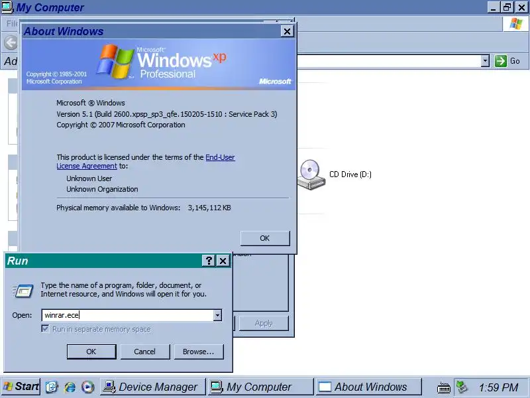Click the Windows flag logo in My Computer
The image size is (530, 398).
click(515, 24)
